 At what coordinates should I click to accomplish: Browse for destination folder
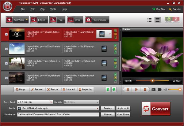pyautogui.click(x=108, y=114)
